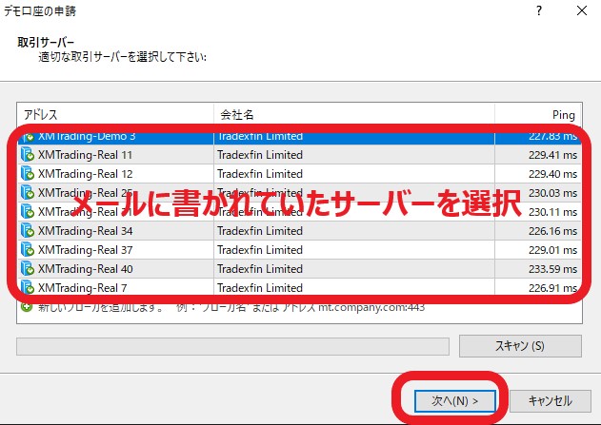Click the server icon beside XMTrading-Real 34
The width and height of the screenshot is (601, 425).
tap(28, 231)
